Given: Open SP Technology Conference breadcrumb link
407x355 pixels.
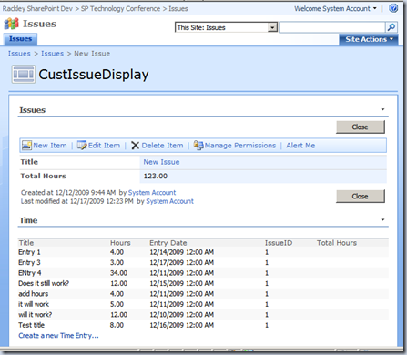Looking at the screenshot, I should [120, 9].
